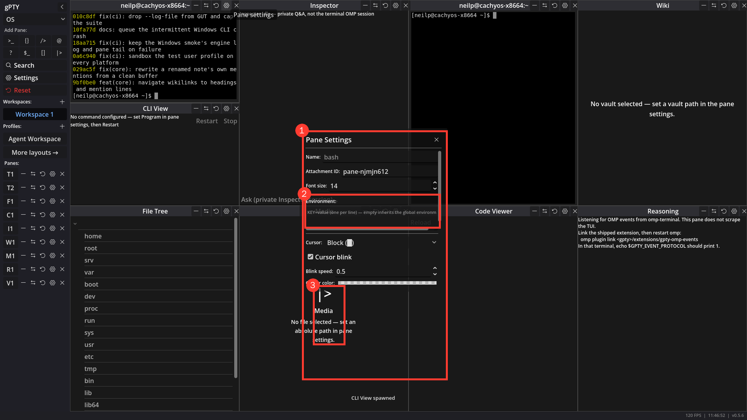The image size is (747, 420).
Task: Reload the Inspector pane via header icon
Action: pos(386,5)
